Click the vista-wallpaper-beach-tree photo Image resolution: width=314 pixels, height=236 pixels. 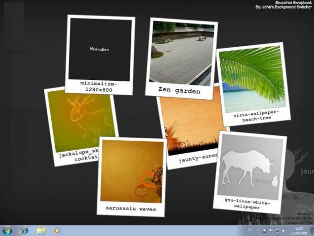(x=254, y=84)
